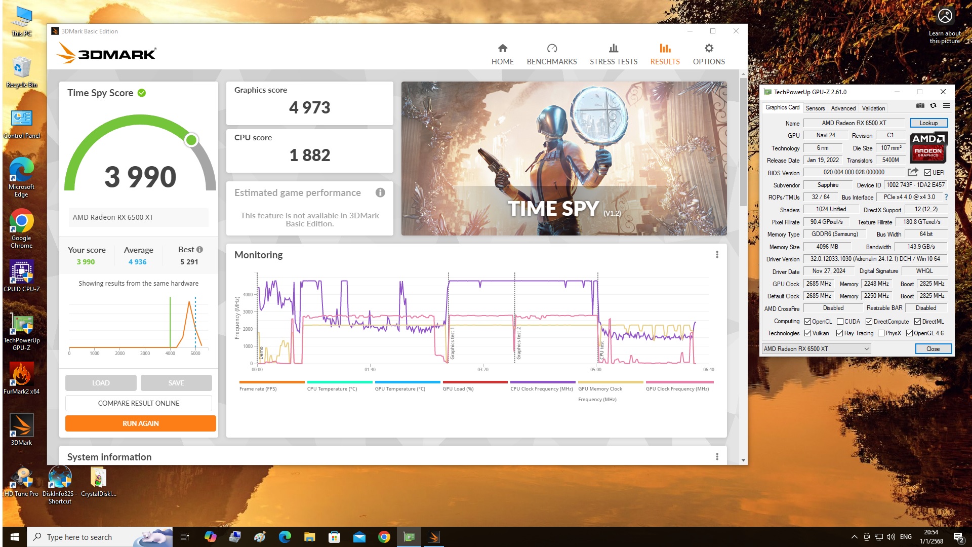Viewport: 972px width, 547px height.
Task: Open the Monitoring panel three-dot menu
Action: click(717, 255)
